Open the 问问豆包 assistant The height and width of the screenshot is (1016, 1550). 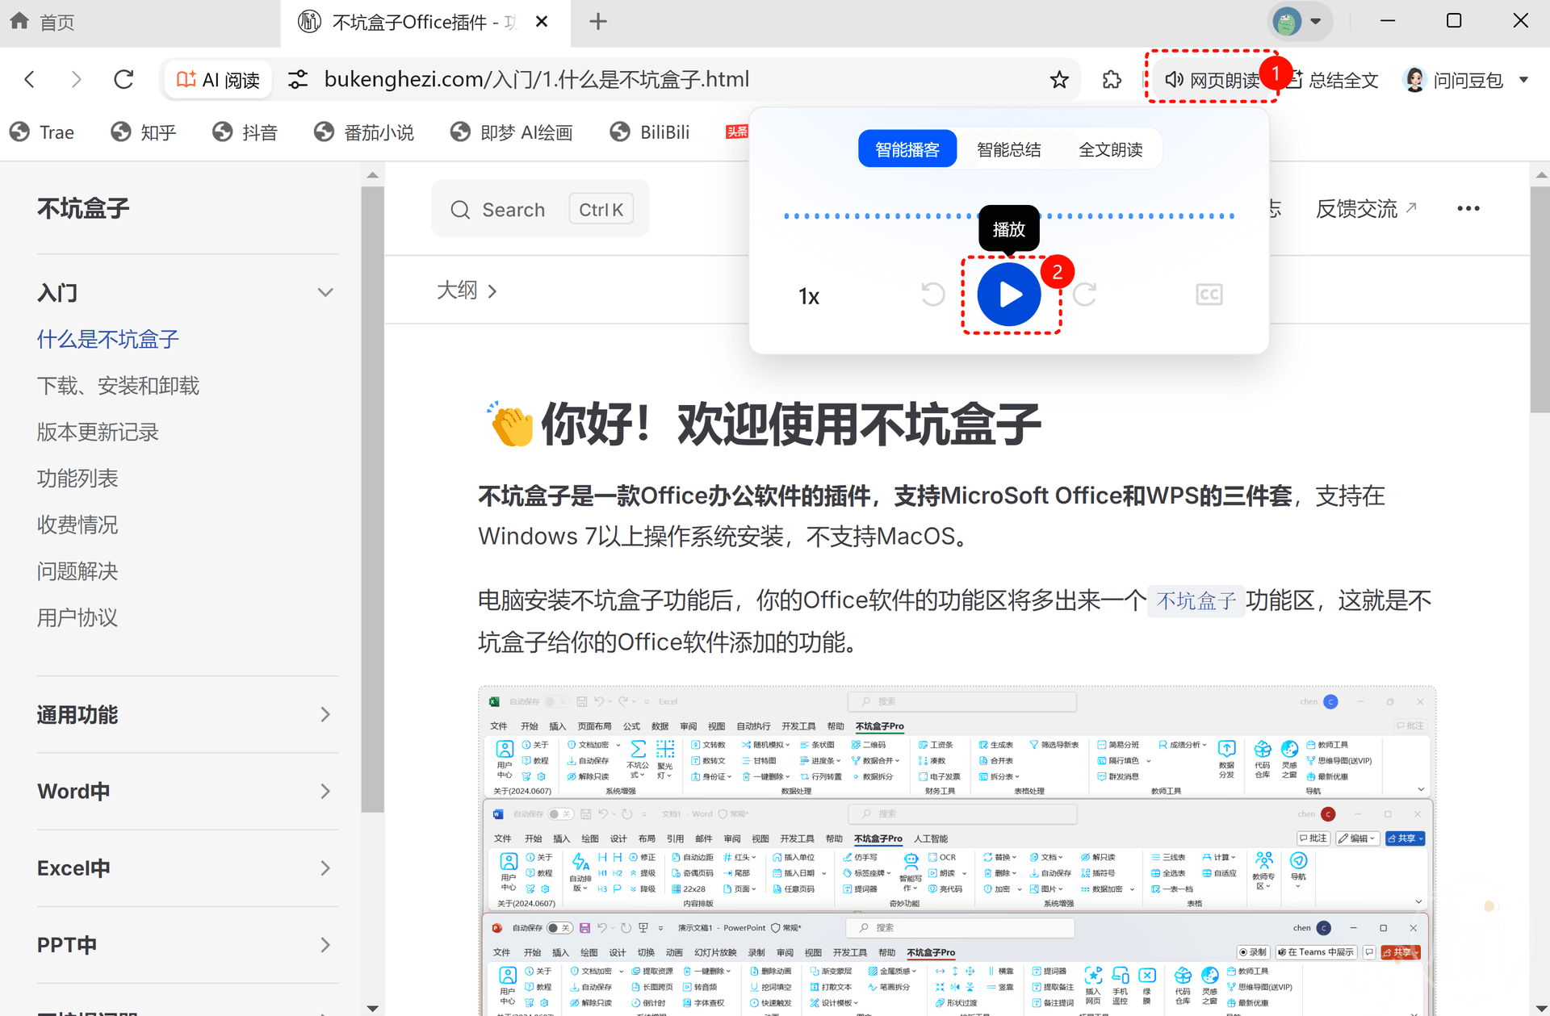pos(1454,79)
